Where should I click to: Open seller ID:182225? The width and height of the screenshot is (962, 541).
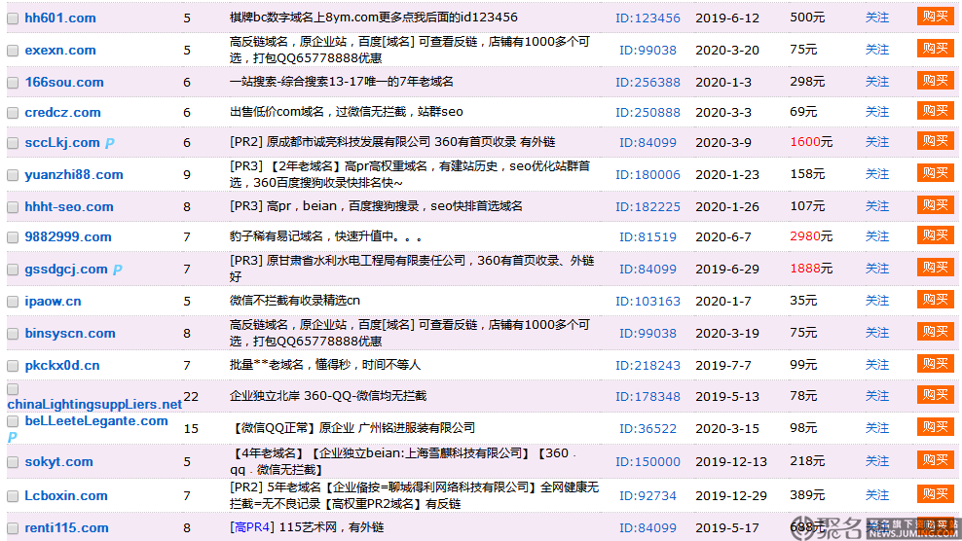coord(647,206)
